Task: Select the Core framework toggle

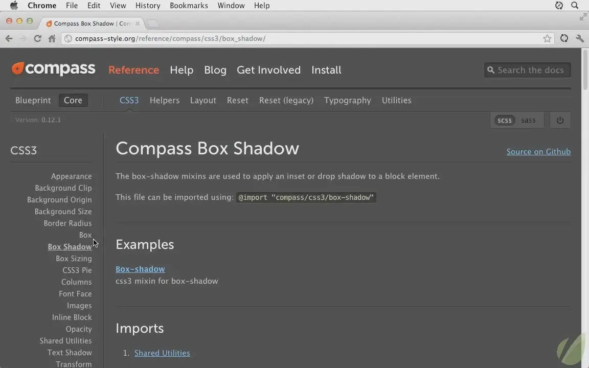Action: [x=73, y=100]
